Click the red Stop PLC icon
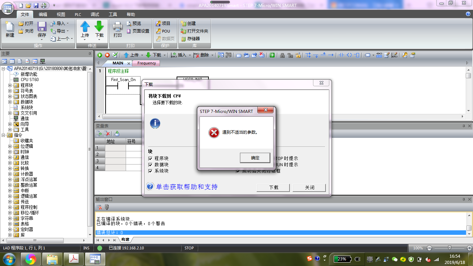The width and height of the screenshot is (473, 266). click(x=107, y=55)
